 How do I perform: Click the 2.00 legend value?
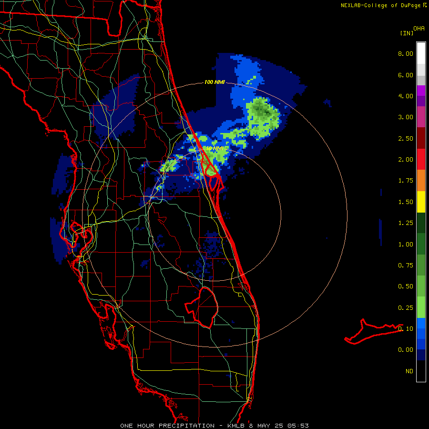(x=406, y=160)
